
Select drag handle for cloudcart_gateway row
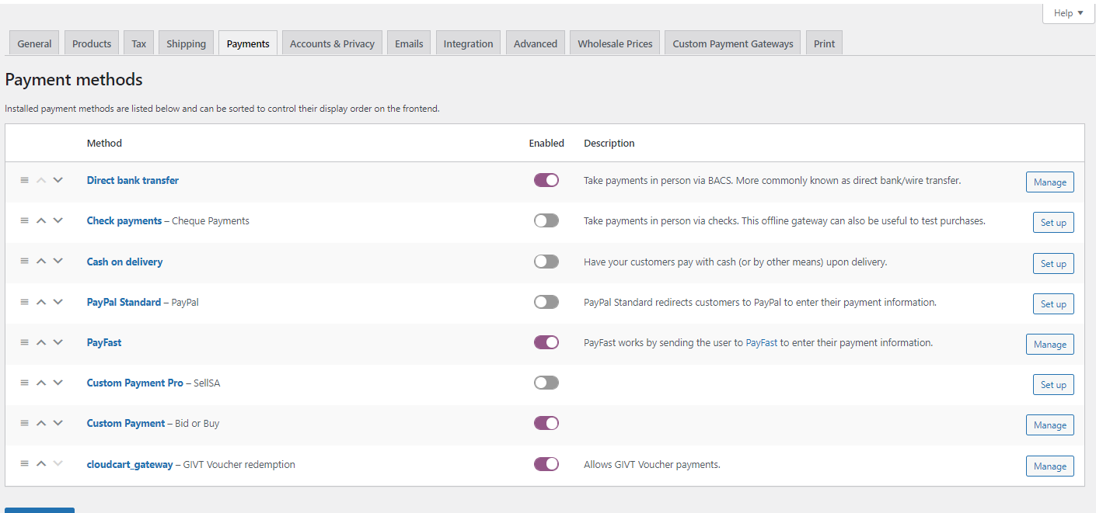tap(24, 463)
